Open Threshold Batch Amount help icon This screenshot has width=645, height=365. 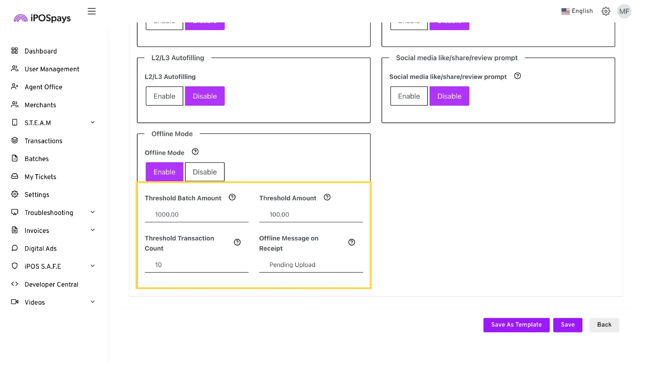[x=232, y=197]
